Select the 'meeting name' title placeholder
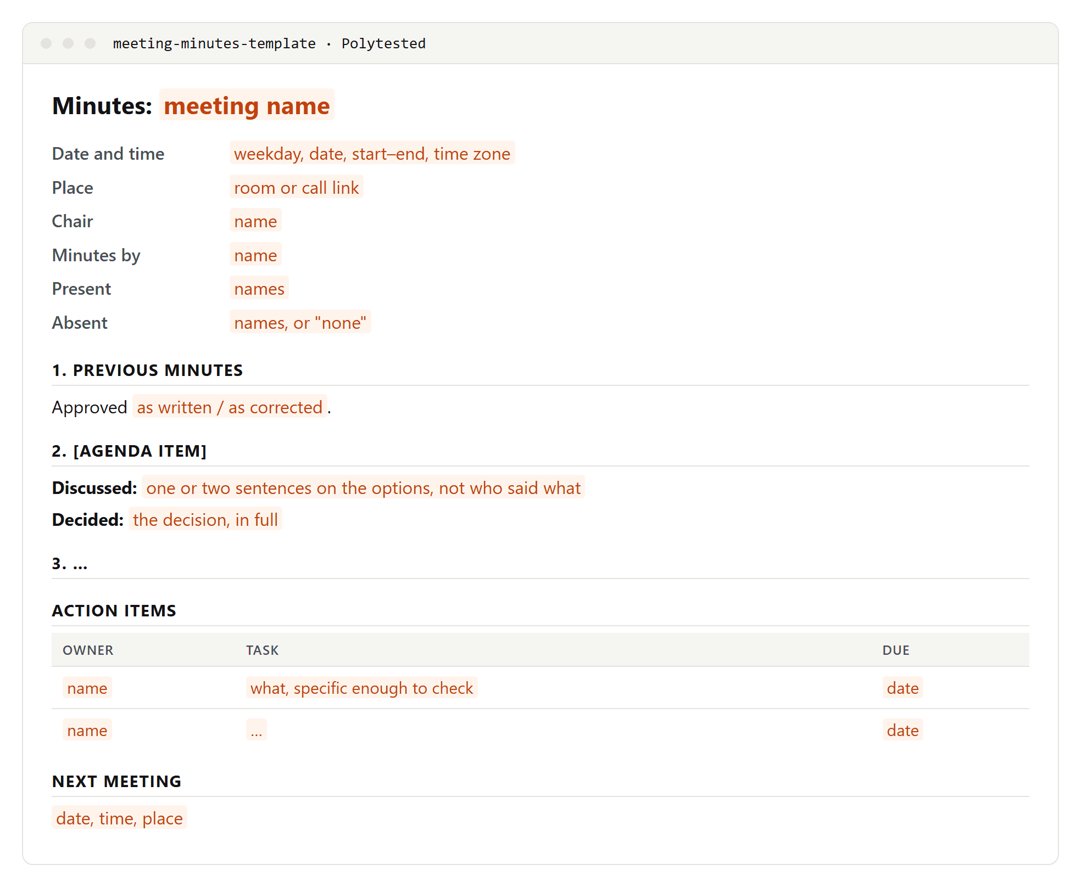 click(247, 105)
